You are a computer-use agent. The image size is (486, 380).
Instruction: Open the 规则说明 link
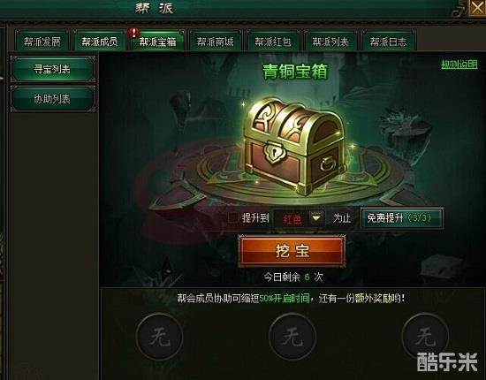coord(459,65)
